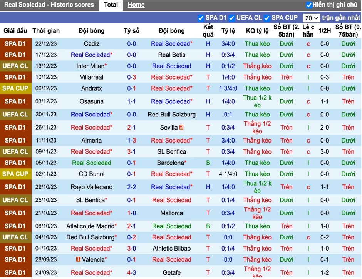362x279 pixels.
Task: Click the 0-3 score against Villarreal
Action: [131, 77]
